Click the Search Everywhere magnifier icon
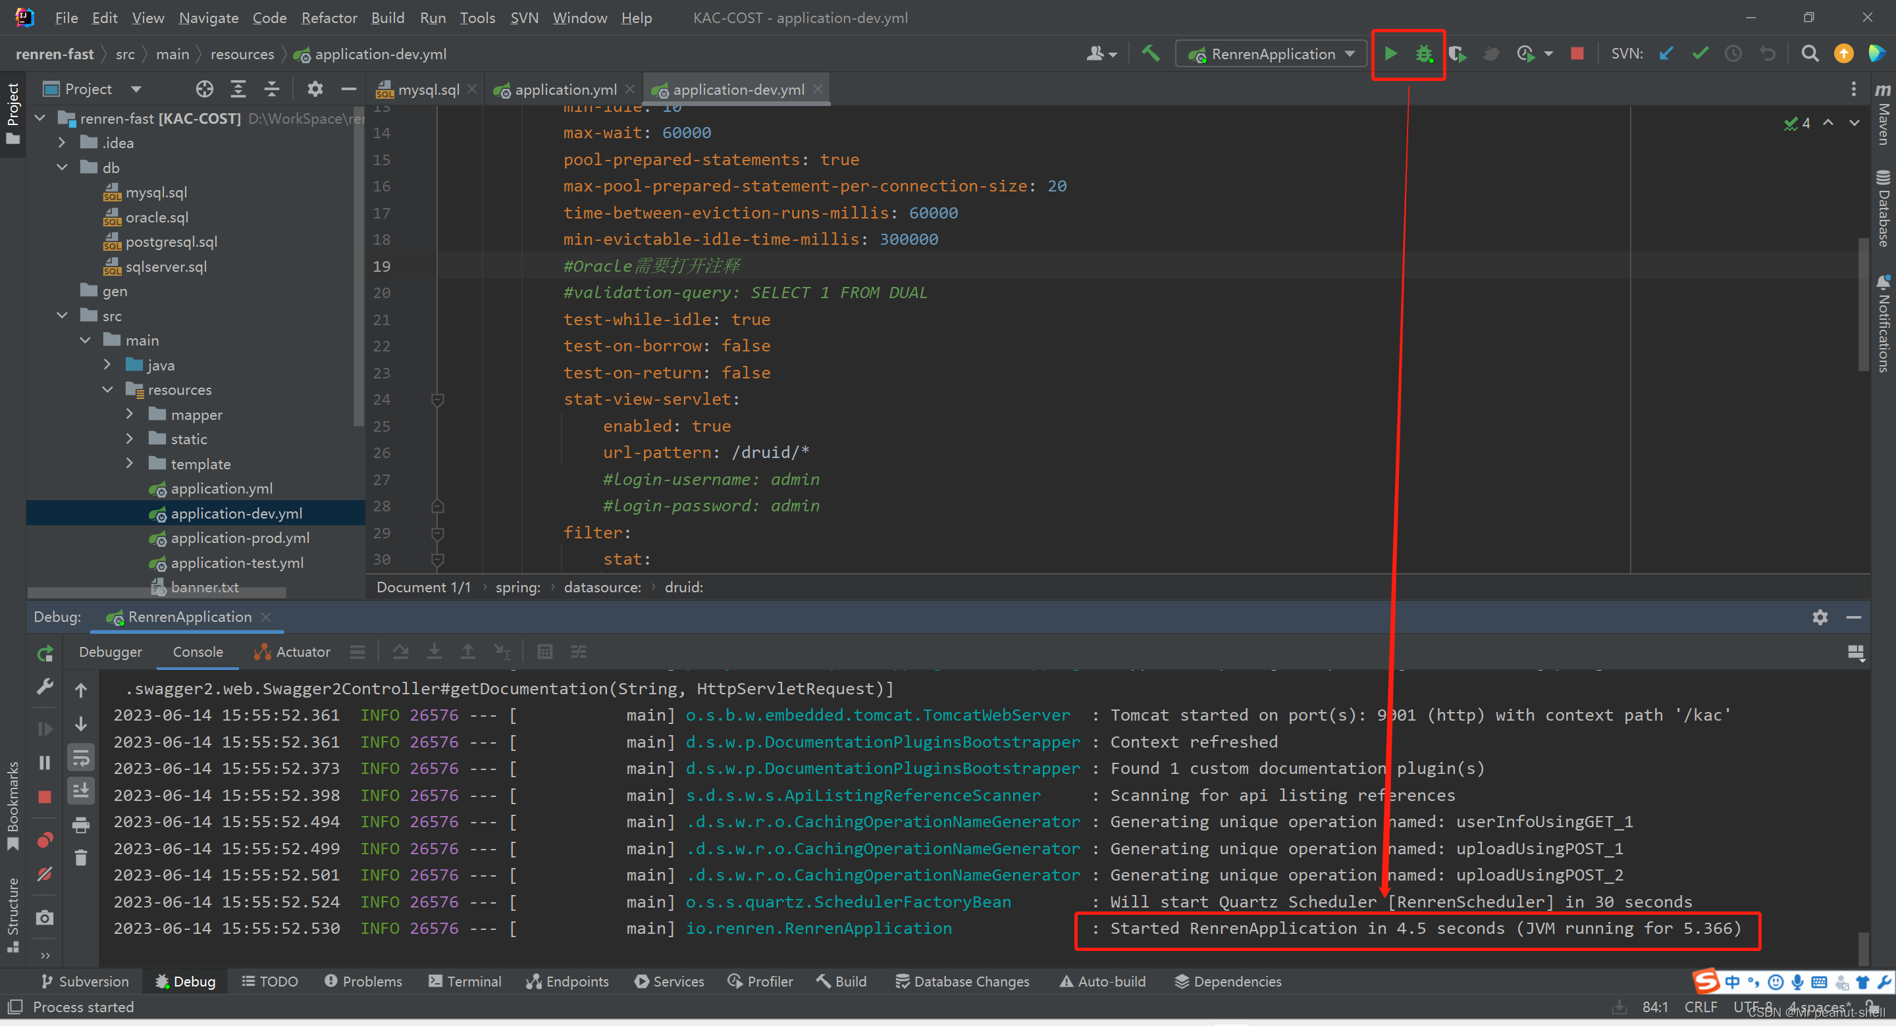Image resolution: width=1896 pixels, height=1026 pixels. coord(1810,54)
